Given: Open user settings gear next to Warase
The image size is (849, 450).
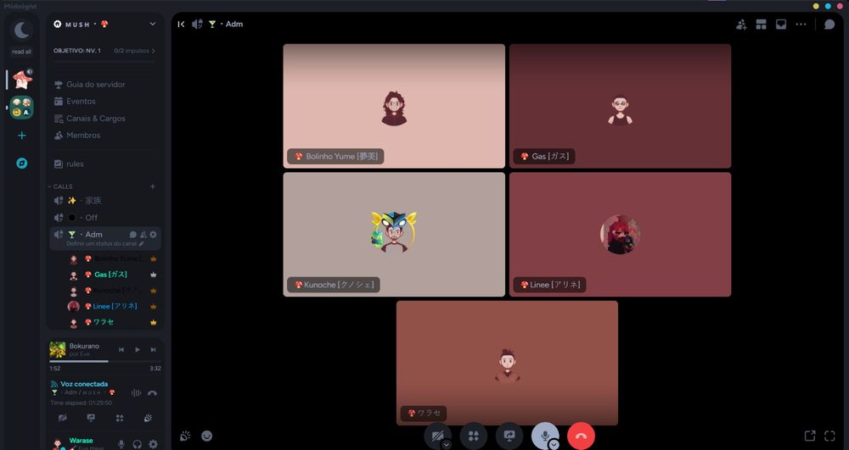Looking at the screenshot, I should [153, 444].
